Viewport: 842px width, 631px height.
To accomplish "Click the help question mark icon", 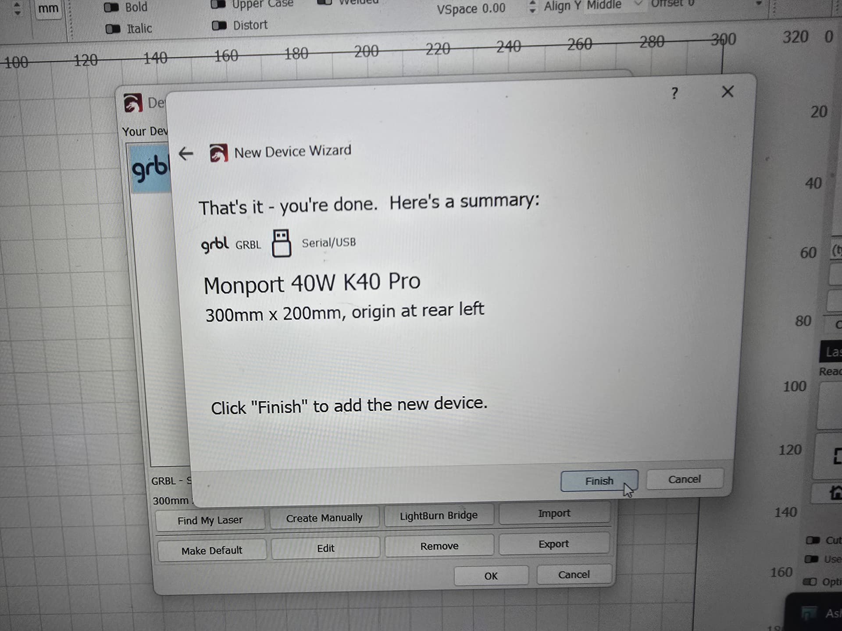I will pyautogui.click(x=674, y=93).
